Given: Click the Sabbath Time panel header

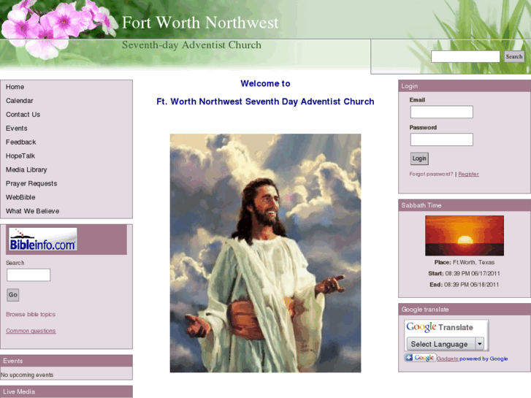Looking at the screenshot, I should (465, 205).
